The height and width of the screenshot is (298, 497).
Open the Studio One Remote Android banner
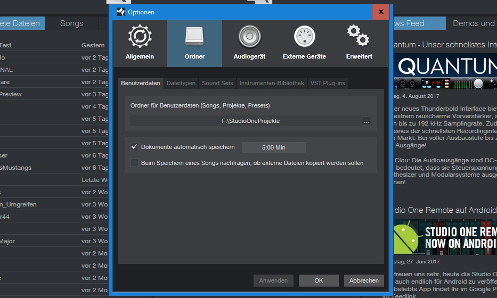click(x=445, y=237)
